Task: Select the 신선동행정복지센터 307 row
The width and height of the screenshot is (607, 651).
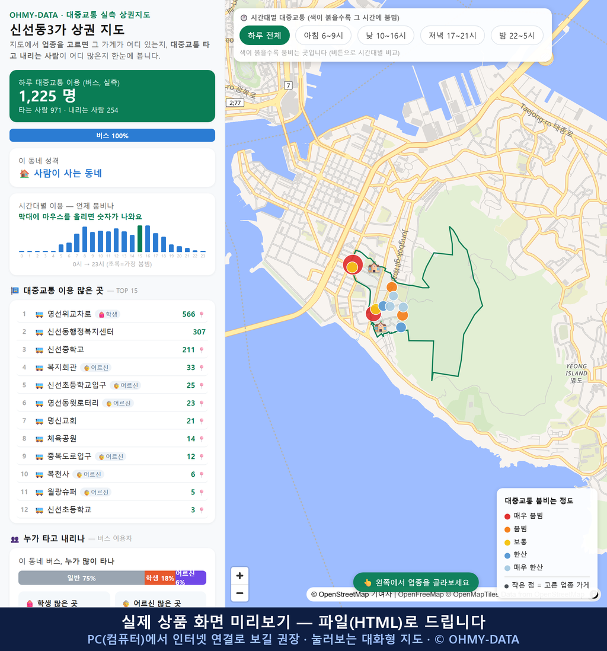Action: (x=112, y=332)
